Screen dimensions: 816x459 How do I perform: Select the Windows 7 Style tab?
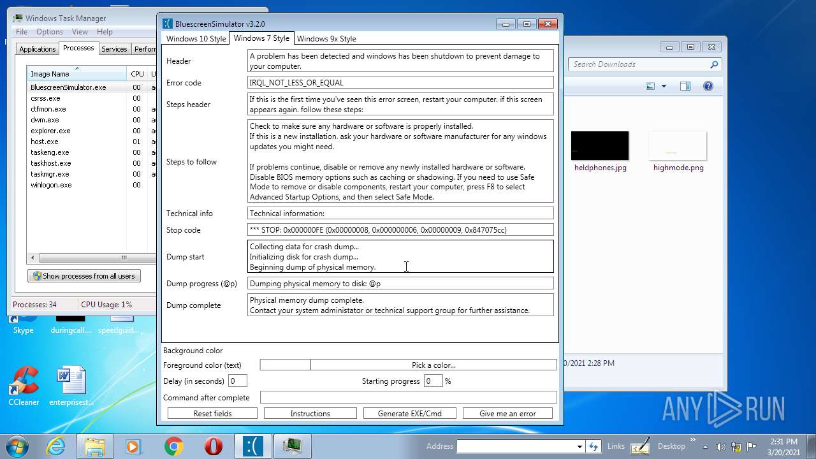tap(261, 38)
